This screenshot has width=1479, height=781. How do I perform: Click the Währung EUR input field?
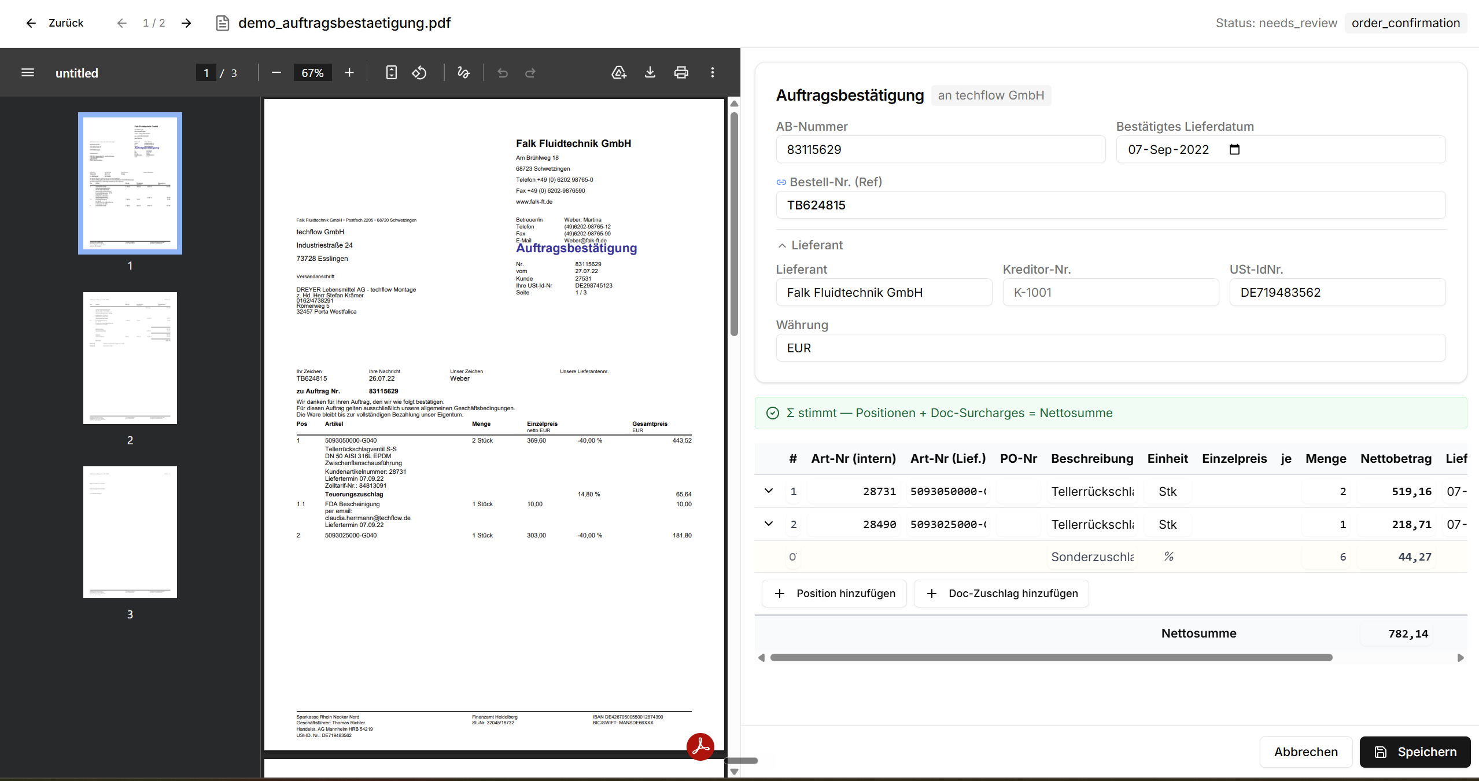(x=1111, y=348)
